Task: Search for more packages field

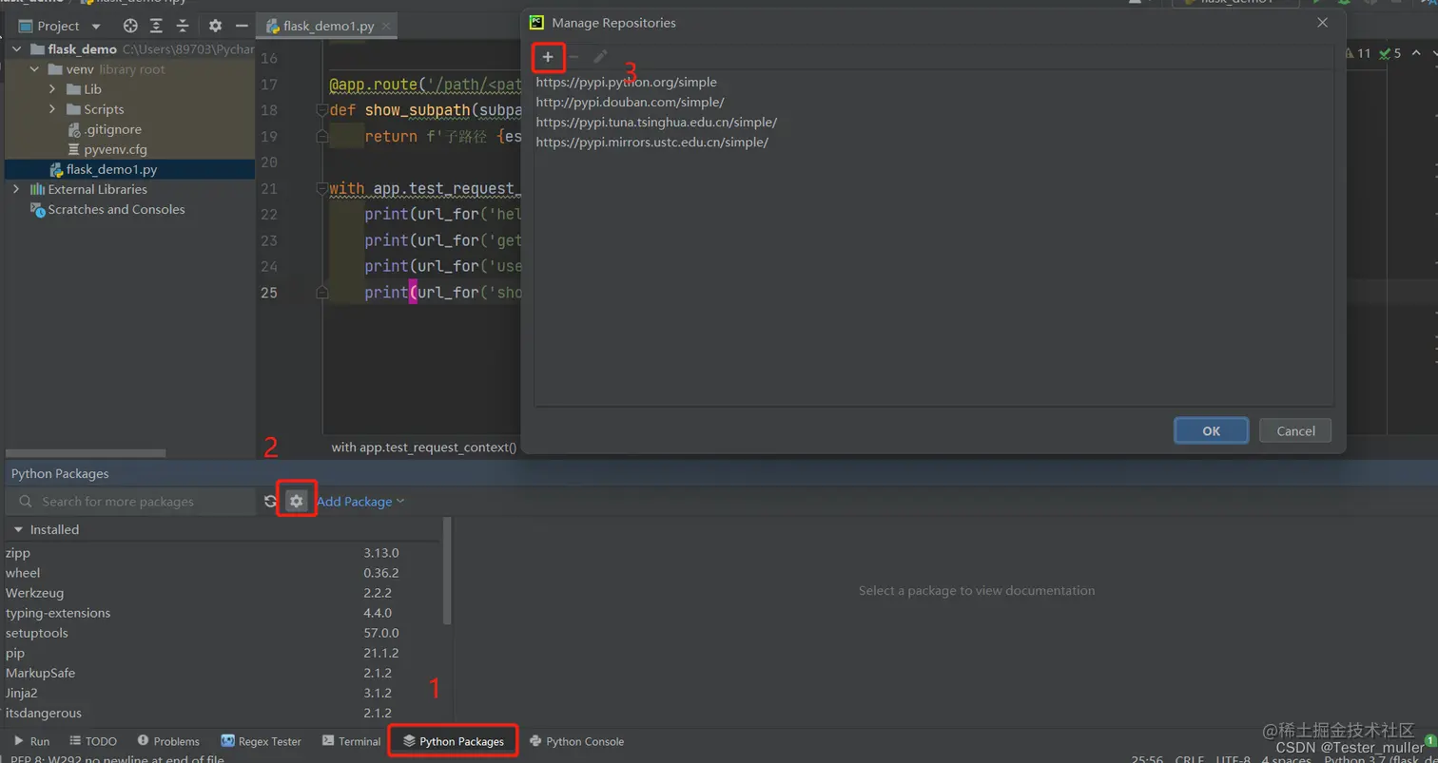Action: point(130,501)
